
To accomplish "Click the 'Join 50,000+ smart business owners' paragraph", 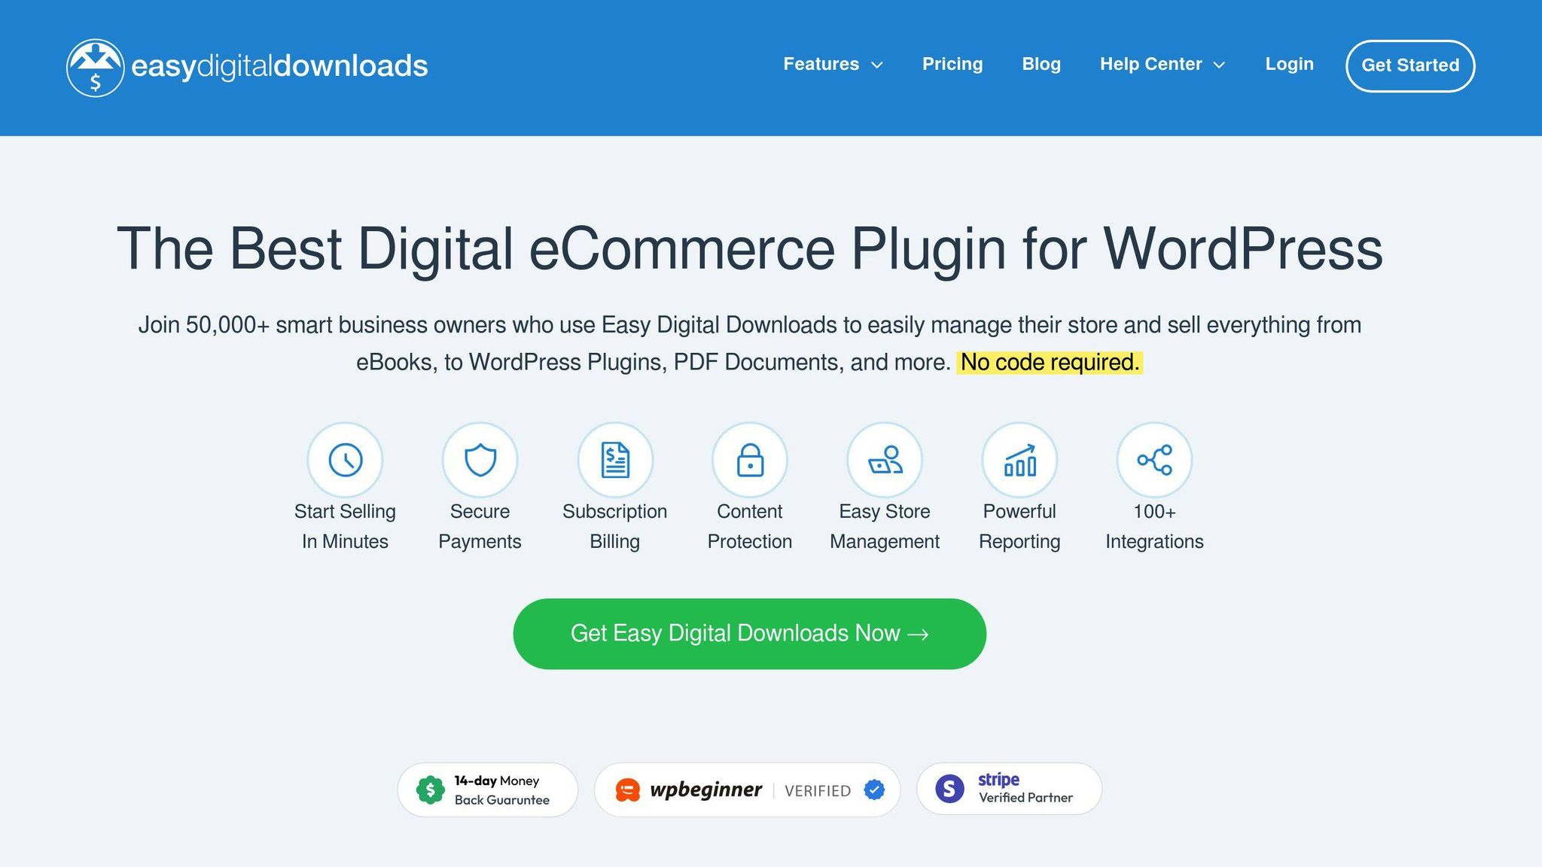I will (750, 343).
